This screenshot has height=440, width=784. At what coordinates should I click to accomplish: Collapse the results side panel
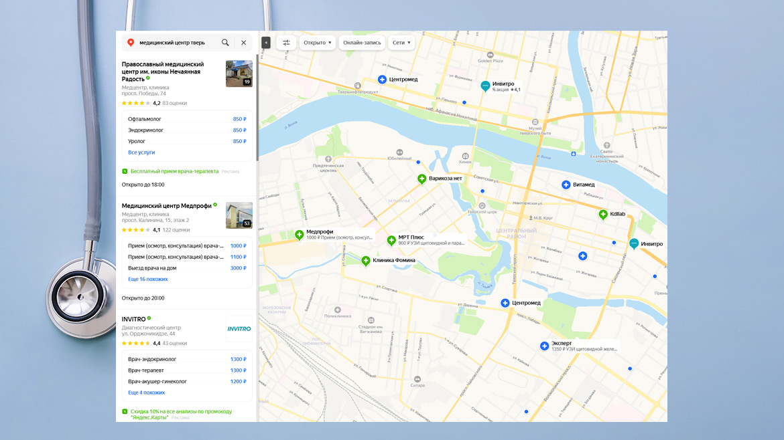point(266,43)
